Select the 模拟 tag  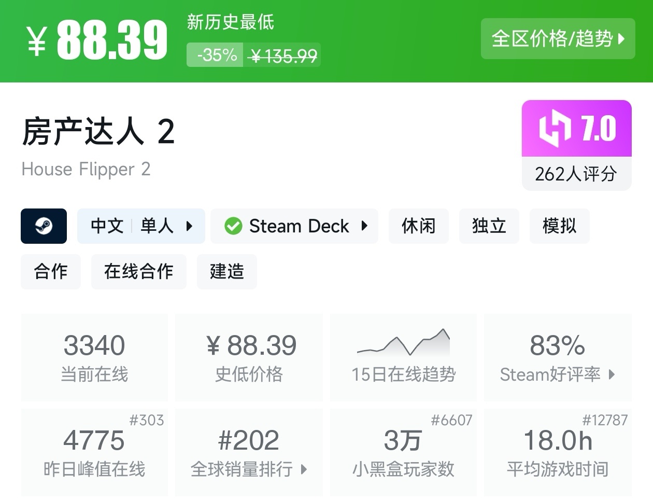coord(559,226)
